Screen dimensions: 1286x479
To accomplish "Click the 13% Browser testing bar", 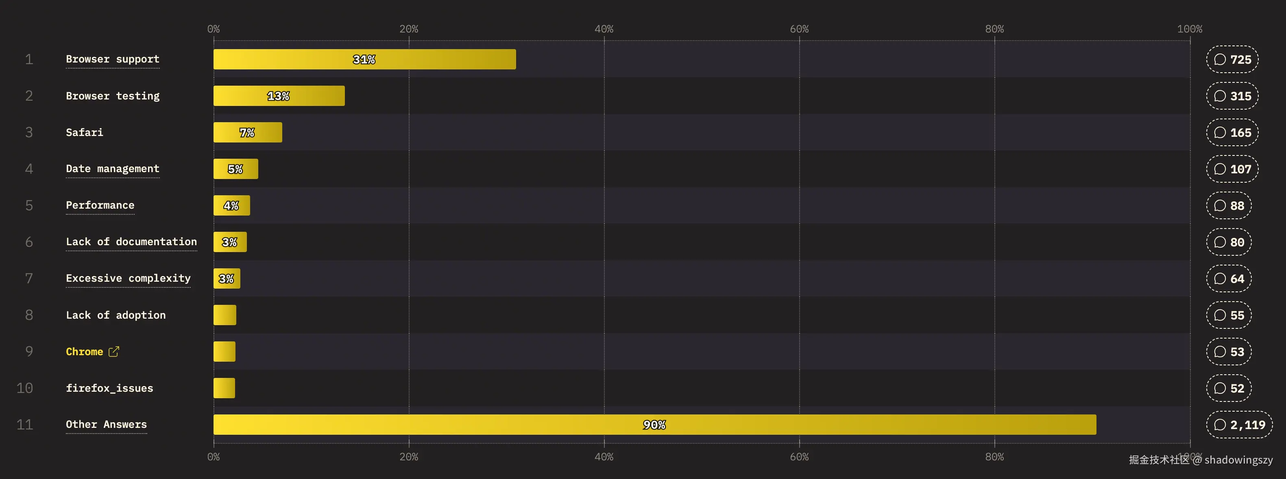I will pyautogui.click(x=279, y=96).
